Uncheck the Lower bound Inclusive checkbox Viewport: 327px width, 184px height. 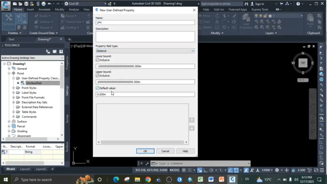pyautogui.click(x=97, y=60)
